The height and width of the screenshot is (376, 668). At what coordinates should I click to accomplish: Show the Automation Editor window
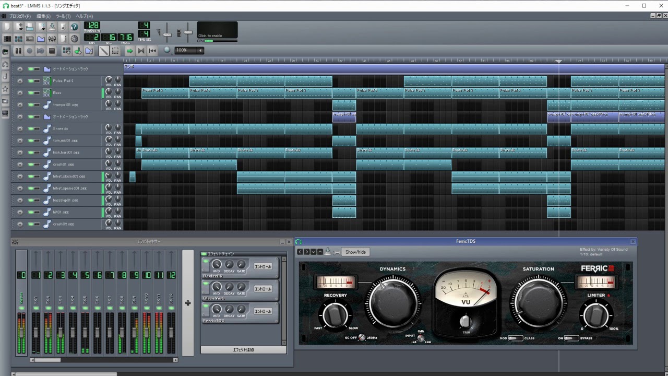coord(41,39)
